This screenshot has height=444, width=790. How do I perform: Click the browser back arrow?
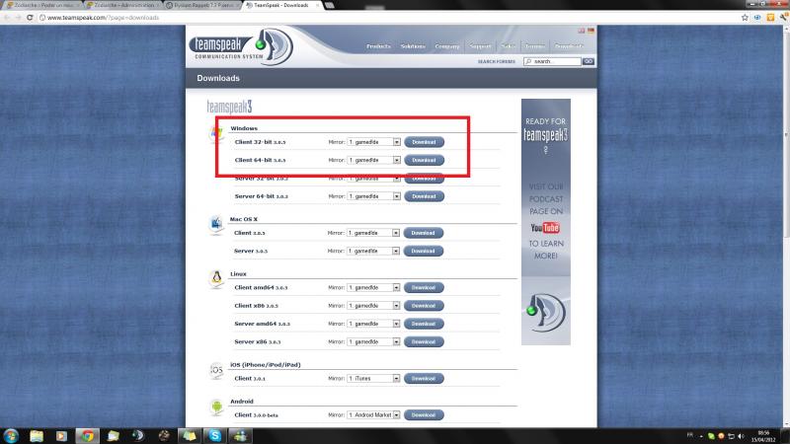(7, 18)
